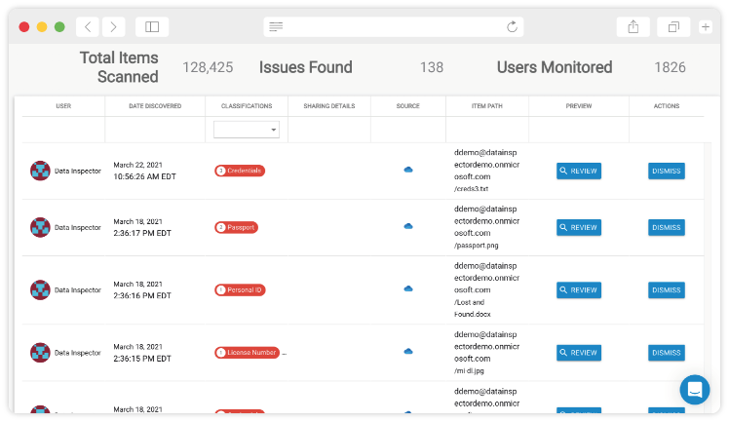The height and width of the screenshot is (422, 729).
Task: Click the cloud source icon in Credentials row
Action: tap(408, 171)
